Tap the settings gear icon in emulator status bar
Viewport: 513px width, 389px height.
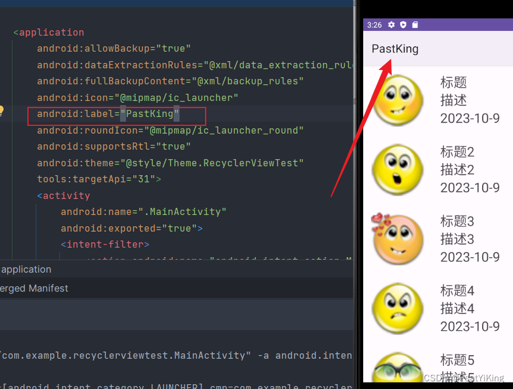click(391, 25)
